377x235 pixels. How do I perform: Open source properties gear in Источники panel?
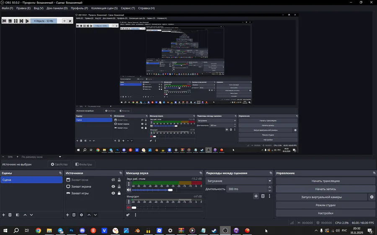[x=82, y=215]
